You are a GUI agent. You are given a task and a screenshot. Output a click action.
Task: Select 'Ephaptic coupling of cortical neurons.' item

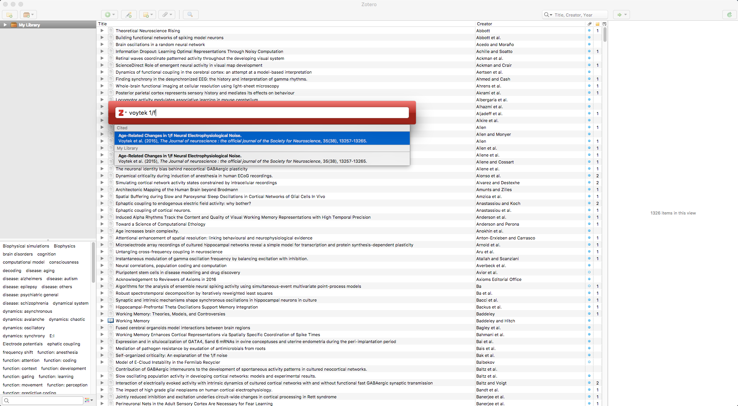(x=153, y=210)
